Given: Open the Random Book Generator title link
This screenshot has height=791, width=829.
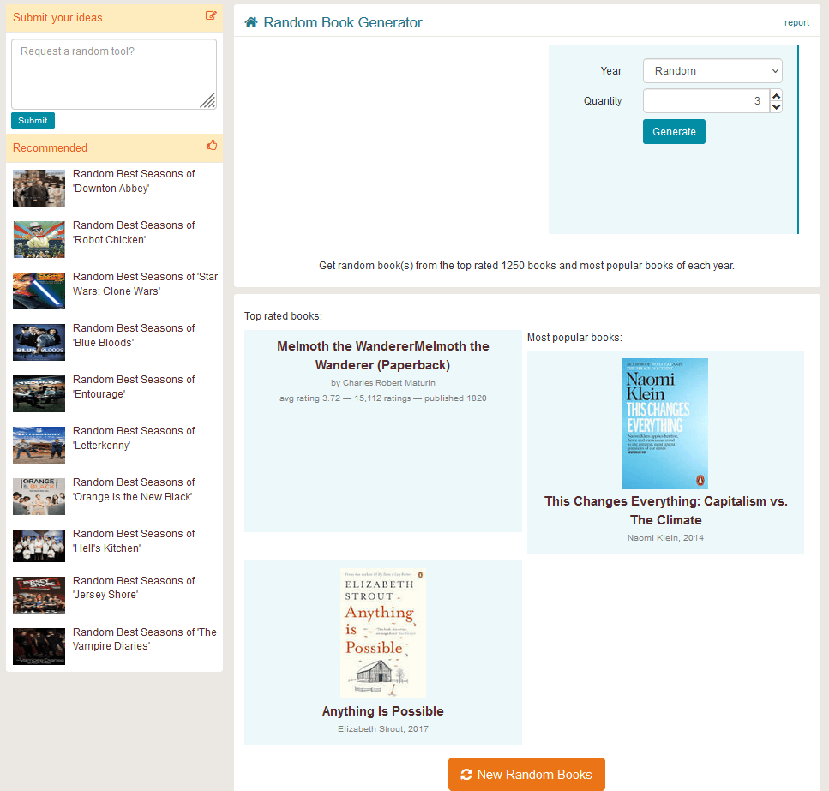Looking at the screenshot, I should pos(343,22).
